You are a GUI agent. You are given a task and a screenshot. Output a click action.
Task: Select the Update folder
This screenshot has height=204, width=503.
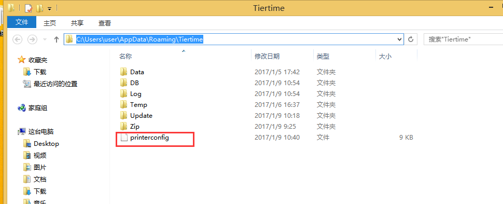[x=141, y=116]
